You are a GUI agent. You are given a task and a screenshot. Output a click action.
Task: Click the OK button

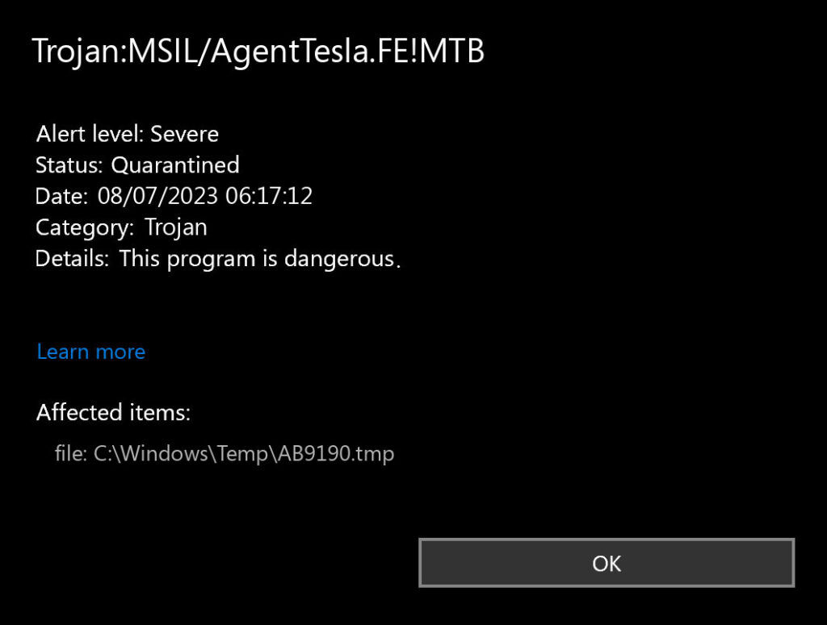tap(606, 563)
